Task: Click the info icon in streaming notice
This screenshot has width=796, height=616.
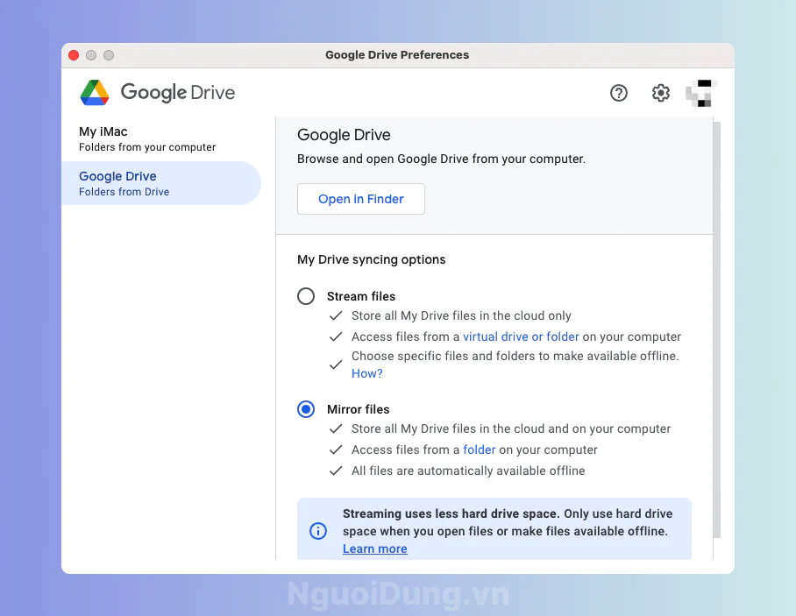Action: click(x=318, y=531)
